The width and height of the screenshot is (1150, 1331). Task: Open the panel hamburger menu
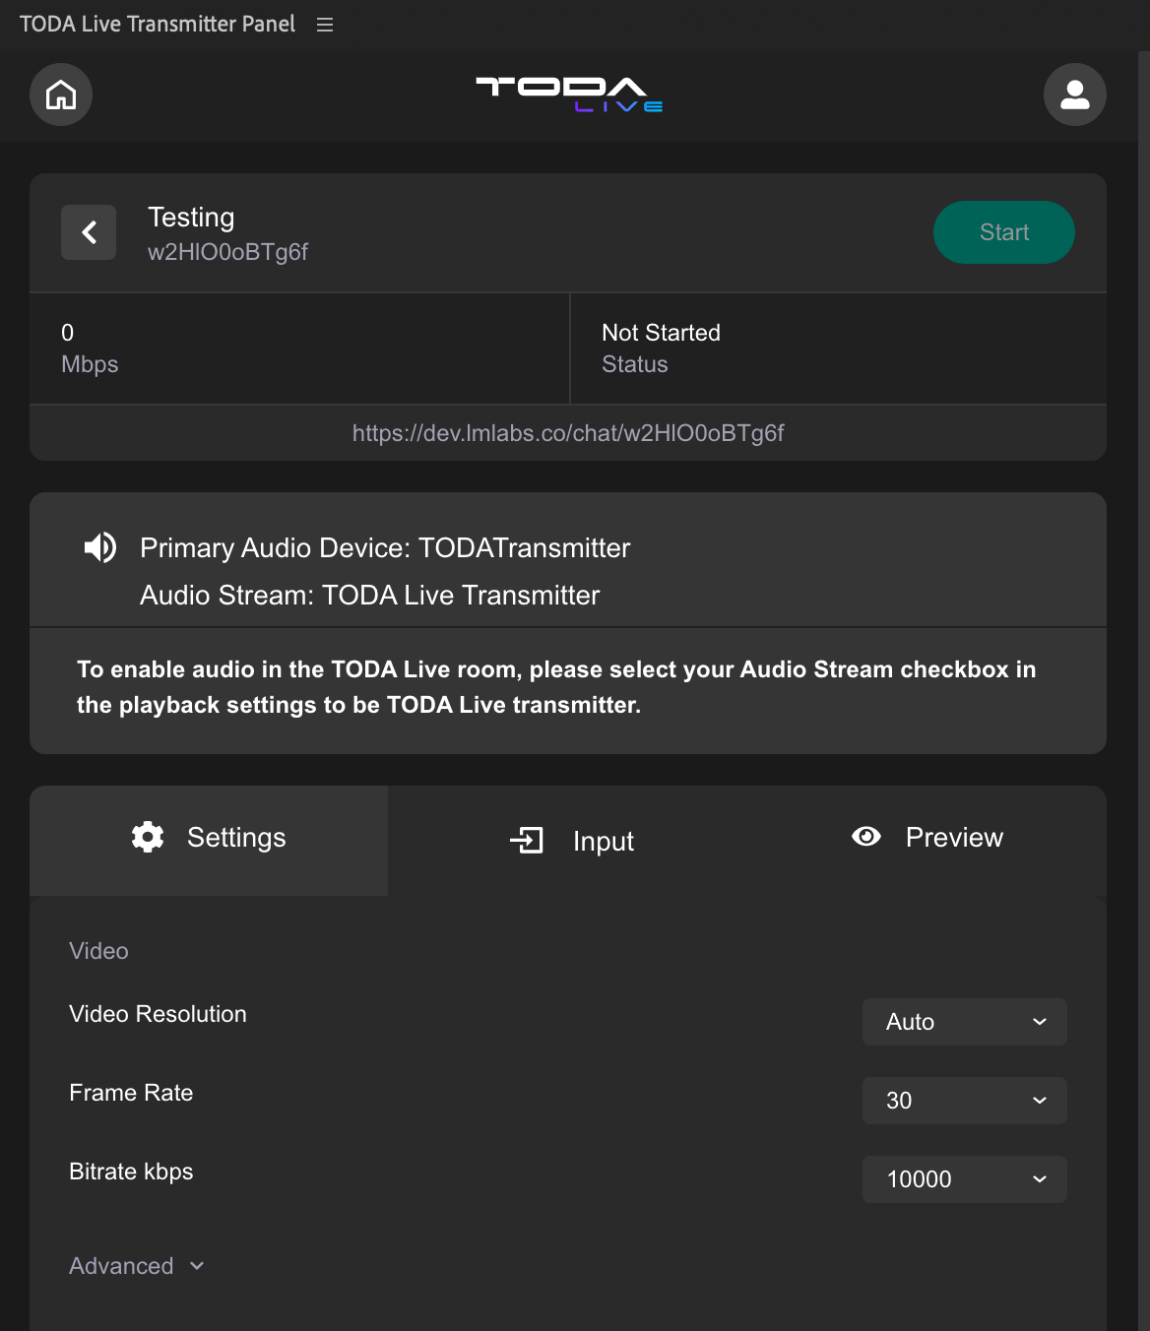click(x=325, y=25)
